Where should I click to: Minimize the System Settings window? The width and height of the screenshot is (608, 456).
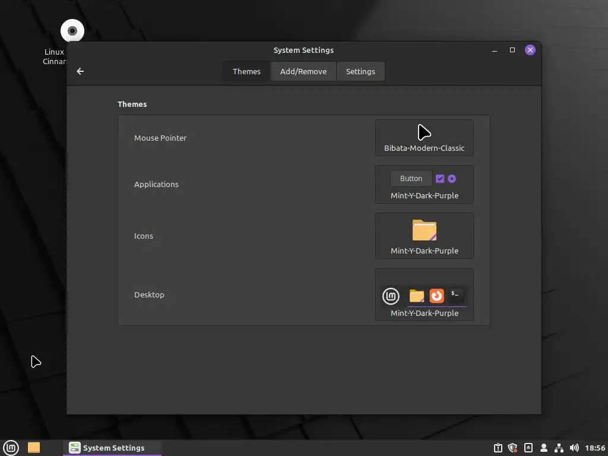(x=495, y=50)
